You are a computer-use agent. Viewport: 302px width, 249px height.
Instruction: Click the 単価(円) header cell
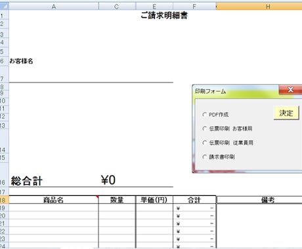point(154,200)
